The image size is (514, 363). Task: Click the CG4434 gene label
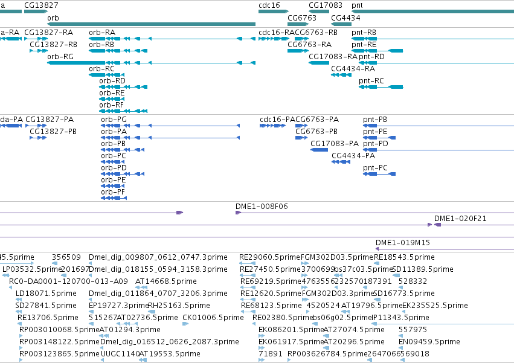pos(345,18)
